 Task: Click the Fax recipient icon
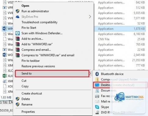pyautogui.click(x=97, y=96)
